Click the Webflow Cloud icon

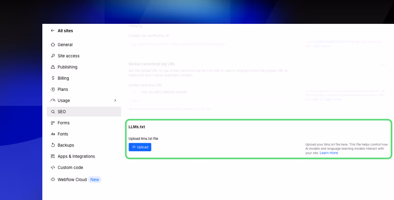tap(53, 179)
